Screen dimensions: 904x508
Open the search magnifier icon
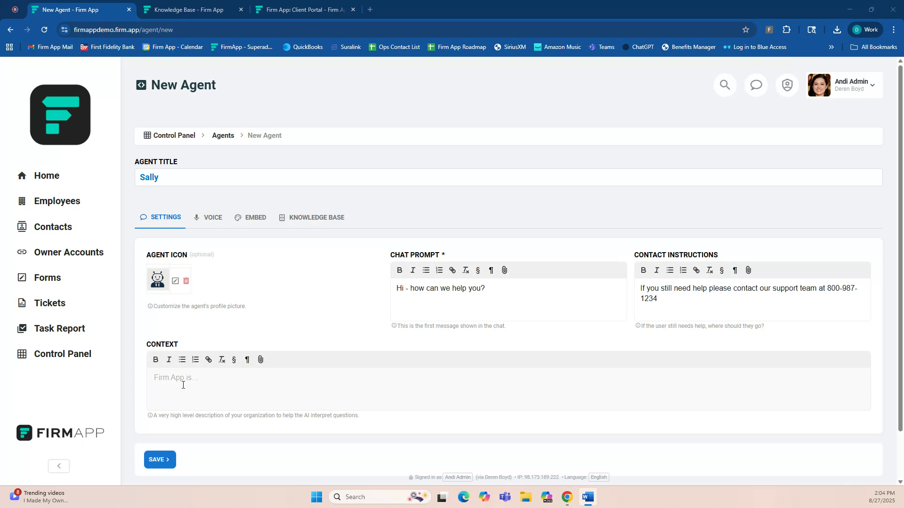click(725, 85)
